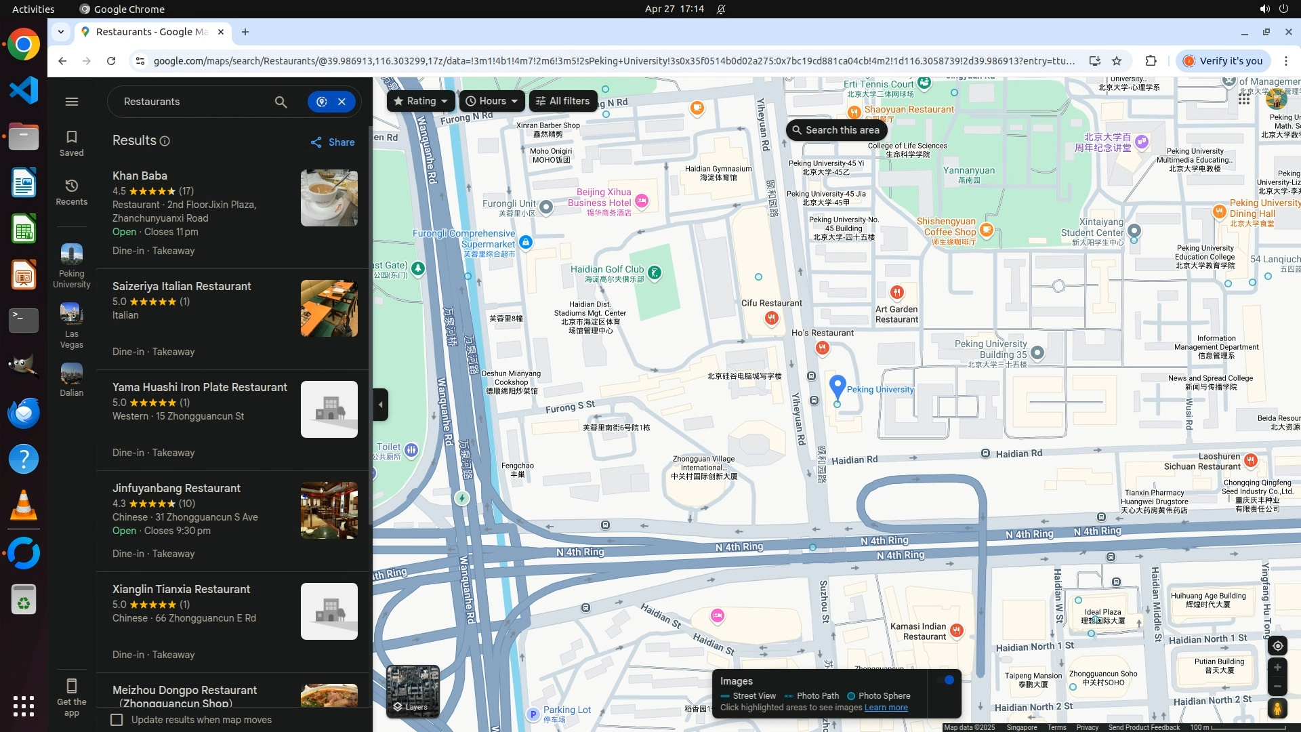Zoom in the map with plus
This screenshot has height=732, width=1301.
(1277, 668)
